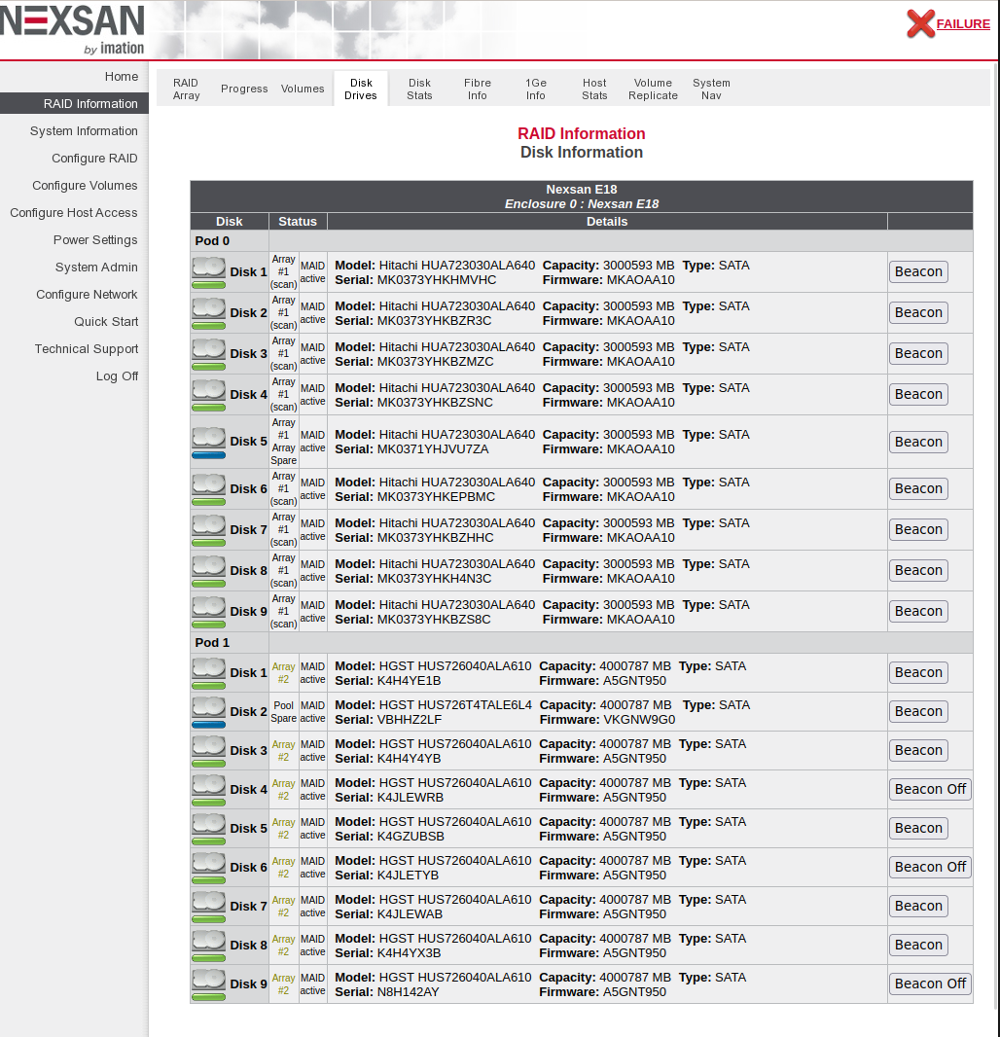Screen dimensions: 1000x1037
Task: Open the Disk Stats tab
Action: [x=419, y=89]
